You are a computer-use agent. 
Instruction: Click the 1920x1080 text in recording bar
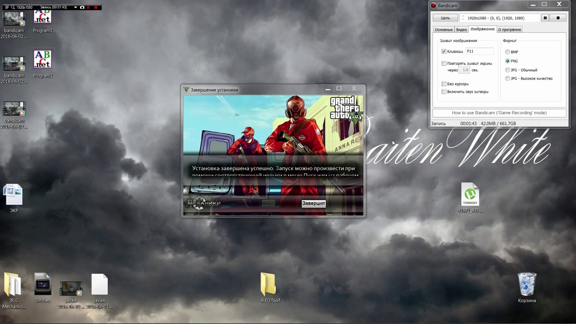pyautogui.click(x=24, y=7)
